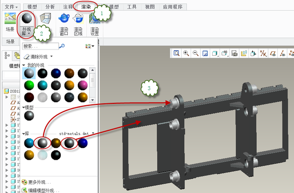Open the 场景 scene gallery icon
The image size is (294, 193).
[x=10, y=18]
